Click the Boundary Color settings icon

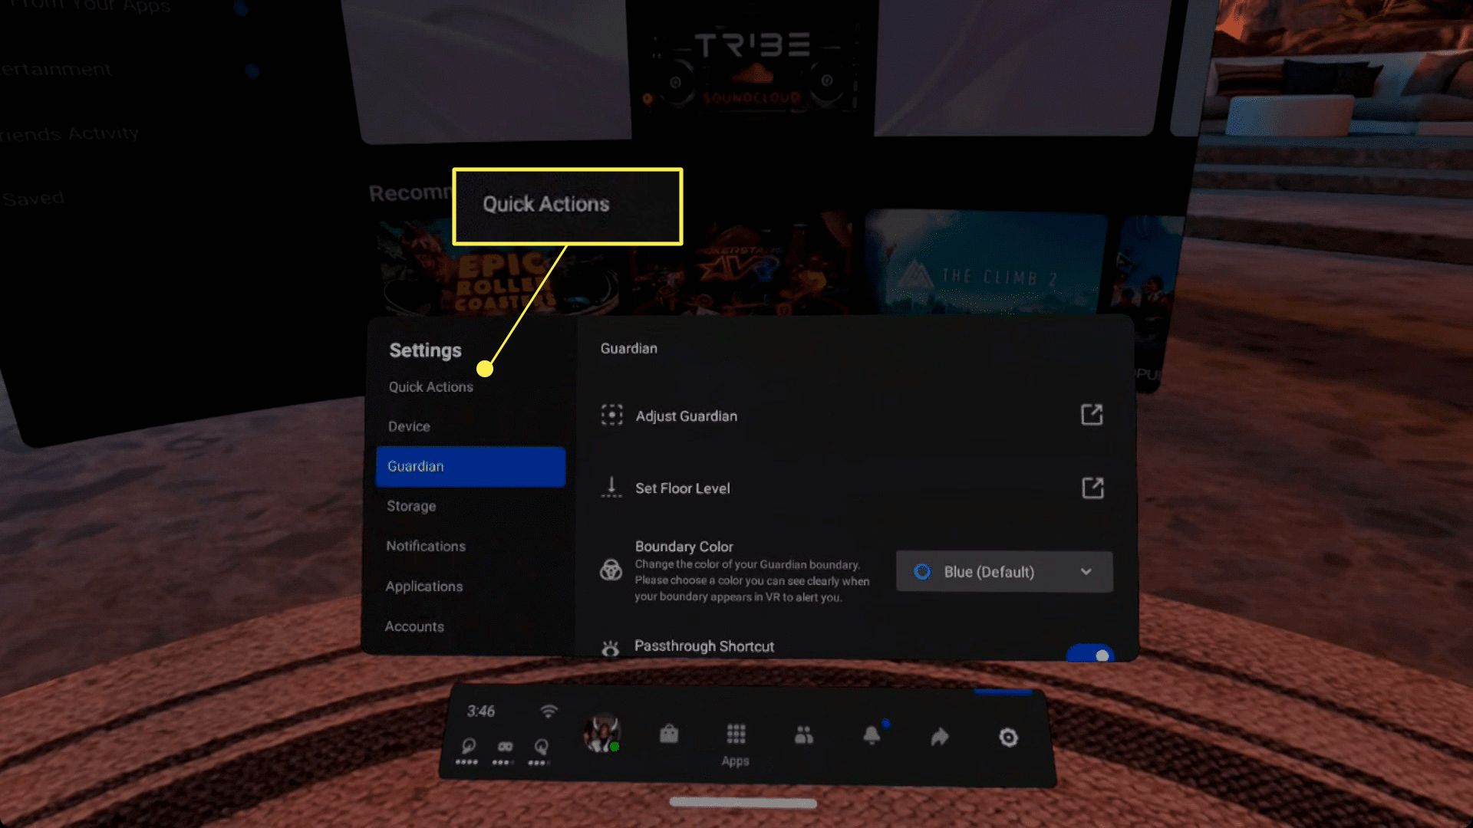click(611, 571)
